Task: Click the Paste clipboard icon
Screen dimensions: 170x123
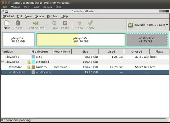Action: 65,23
